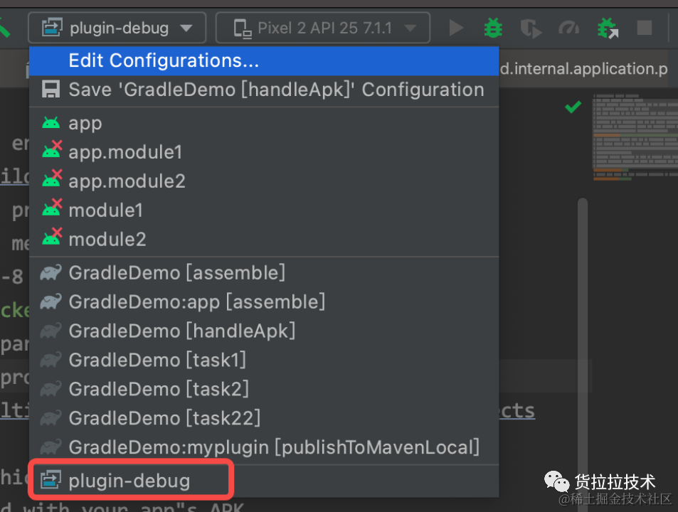
Task: Click Attach Debugger to Android Process icon
Action: (608, 28)
